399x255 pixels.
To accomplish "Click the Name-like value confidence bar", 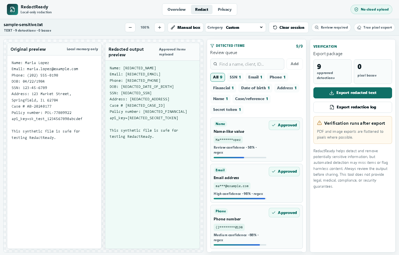I will click(240, 157).
